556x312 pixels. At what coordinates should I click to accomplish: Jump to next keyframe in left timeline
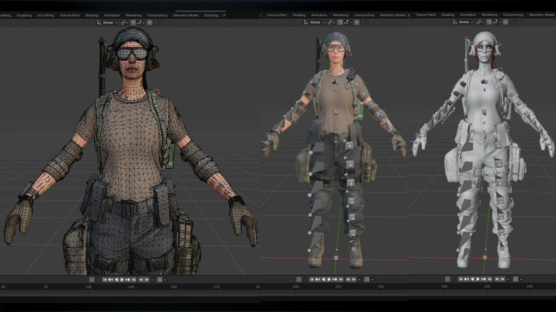click(x=128, y=280)
